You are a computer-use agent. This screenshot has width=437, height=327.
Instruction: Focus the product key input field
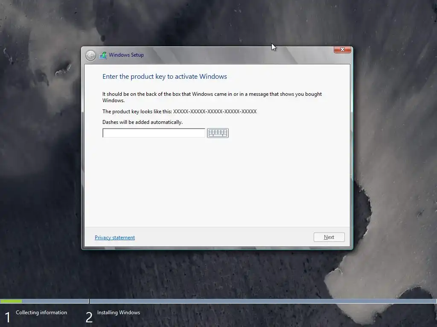click(x=154, y=133)
